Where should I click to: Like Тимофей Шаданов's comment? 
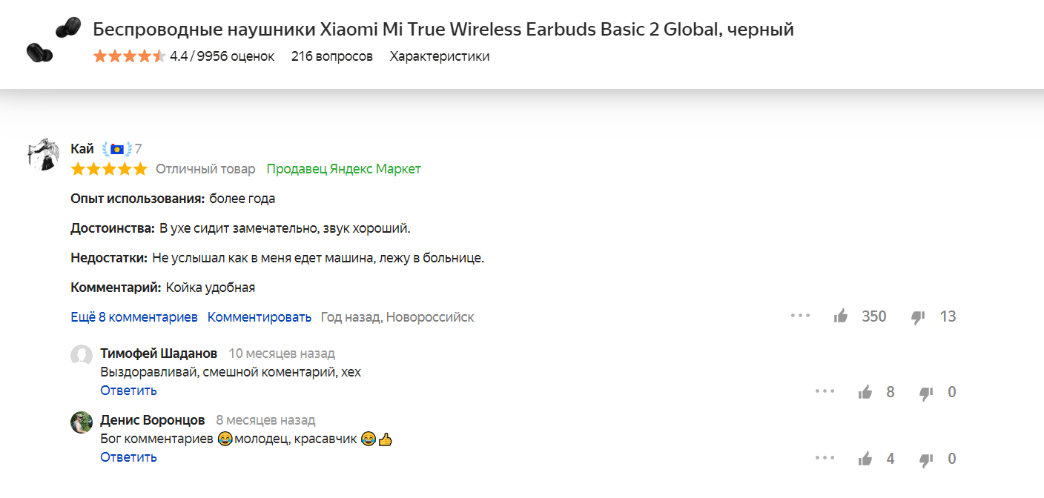tap(865, 392)
